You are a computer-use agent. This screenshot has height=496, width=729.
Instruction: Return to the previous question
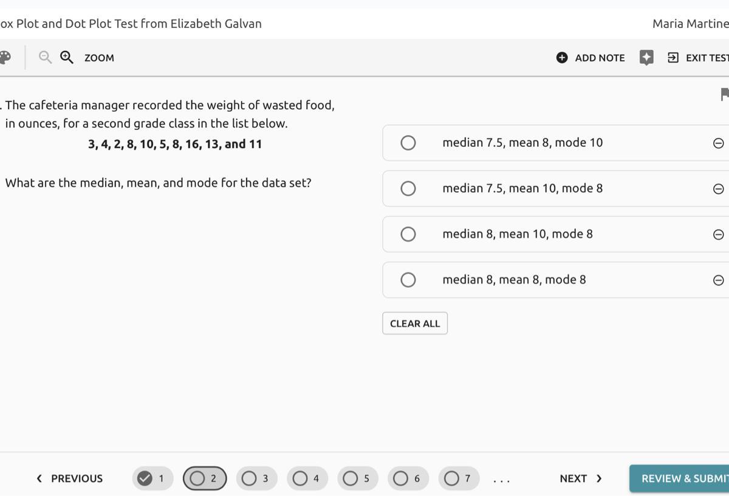pyautogui.click(x=69, y=478)
